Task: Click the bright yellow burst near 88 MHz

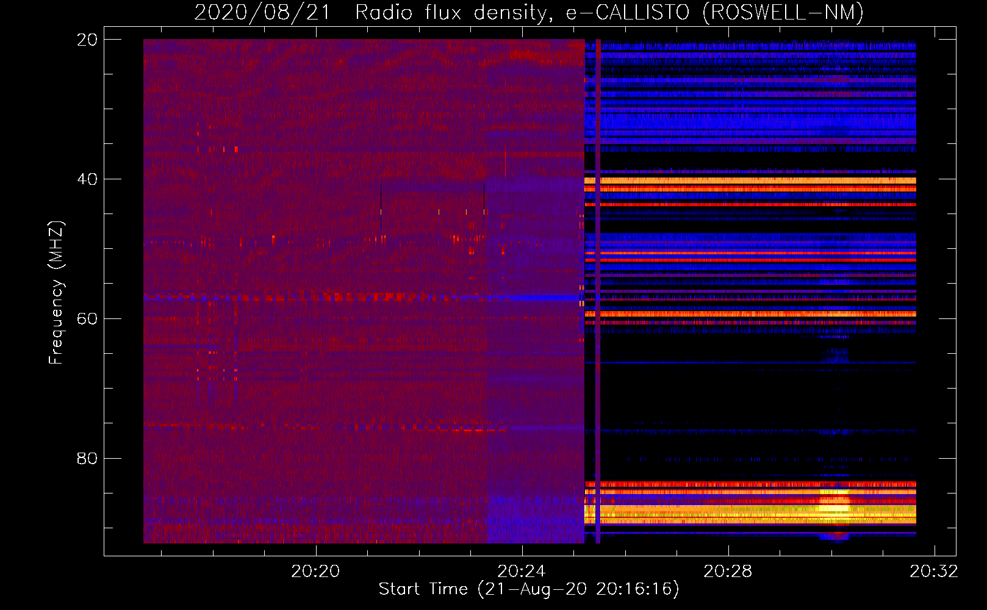Action: point(834,506)
